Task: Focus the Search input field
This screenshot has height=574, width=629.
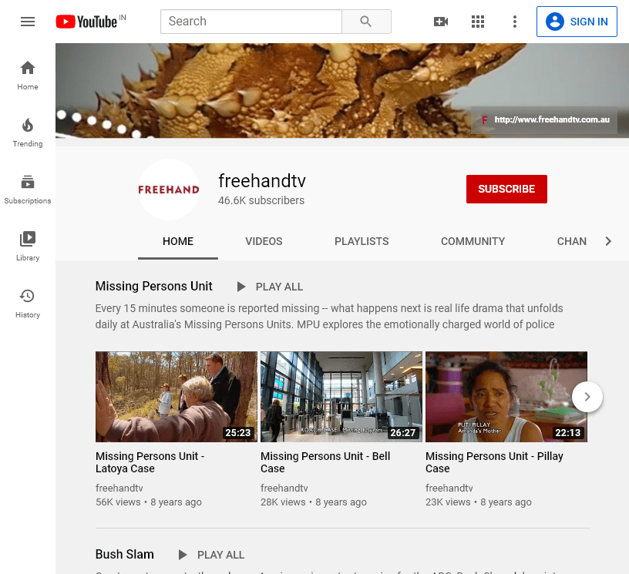Action: pyautogui.click(x=251, y=22)
